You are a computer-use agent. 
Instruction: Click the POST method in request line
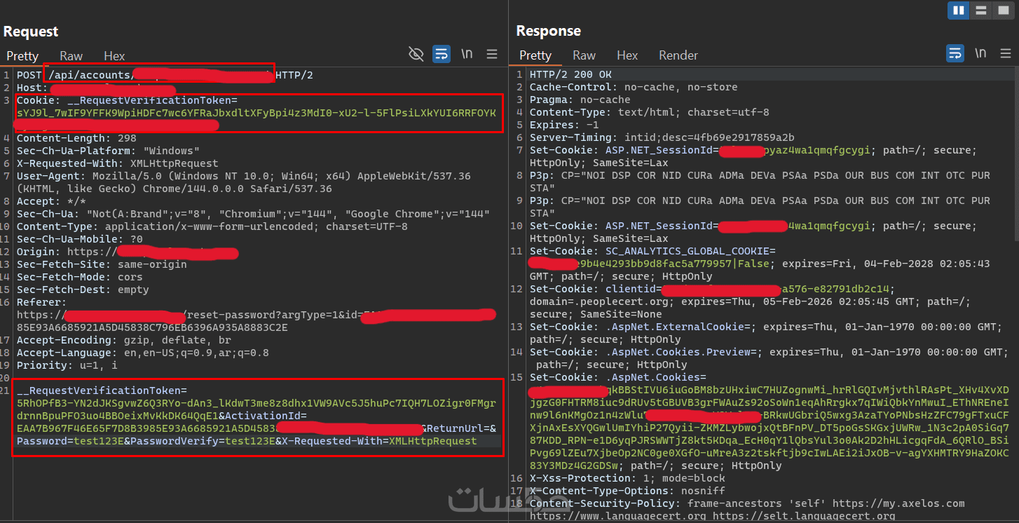pos(29,75)
